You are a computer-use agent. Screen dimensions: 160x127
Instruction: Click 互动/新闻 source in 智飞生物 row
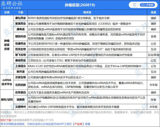click(x=153, y=55)
